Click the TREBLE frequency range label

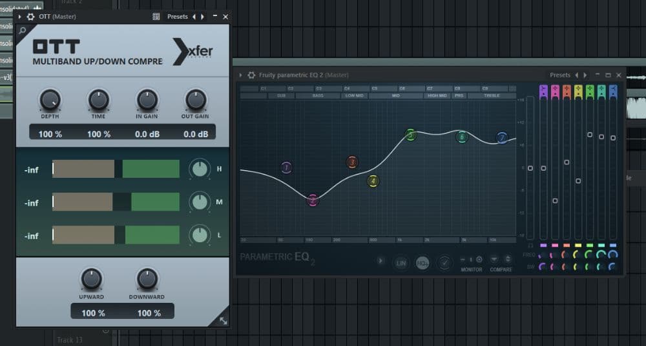(x=492, y=95)
